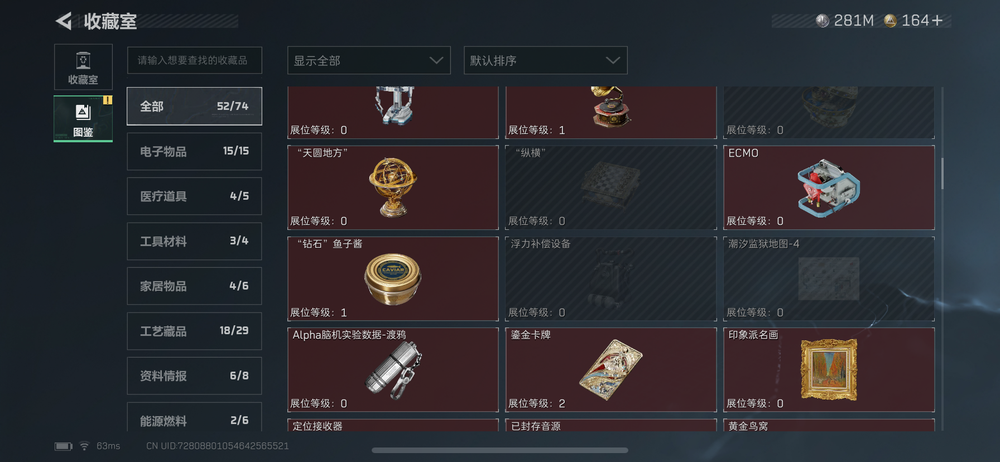Select the 全部 52/74 category tab

click(x=194, y=106)
